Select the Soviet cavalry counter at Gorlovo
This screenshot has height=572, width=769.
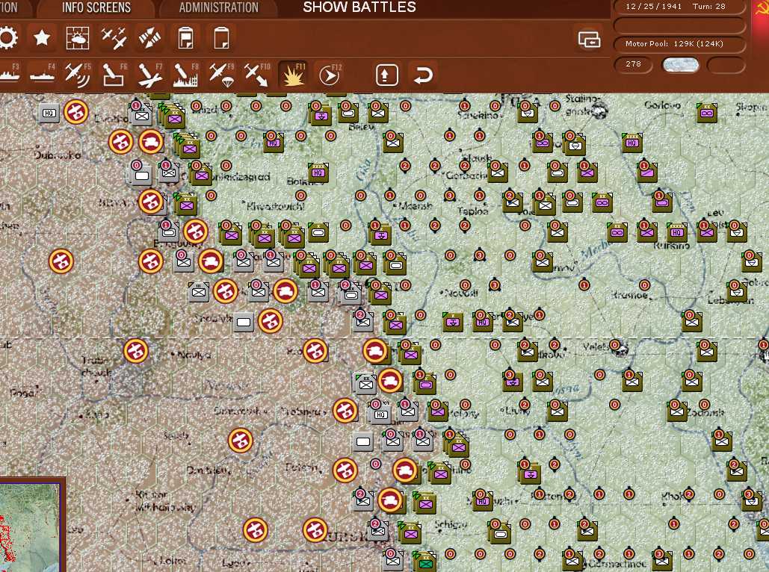707,112
